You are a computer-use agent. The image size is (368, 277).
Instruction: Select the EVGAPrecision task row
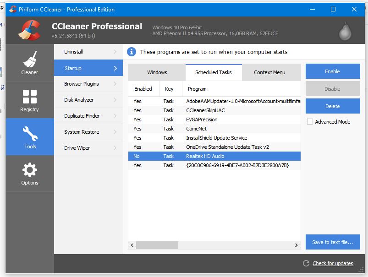coord(214,119)
